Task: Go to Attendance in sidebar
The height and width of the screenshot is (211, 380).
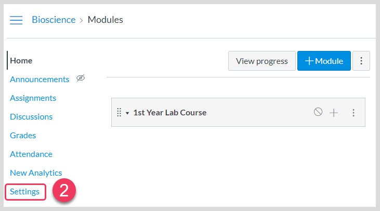Action: tap(31, 154)
